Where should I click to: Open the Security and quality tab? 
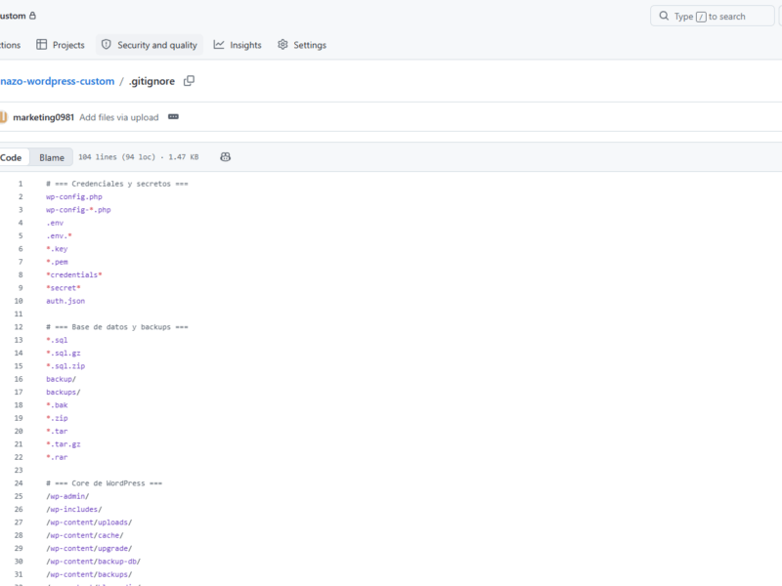[x=150, y=45]
